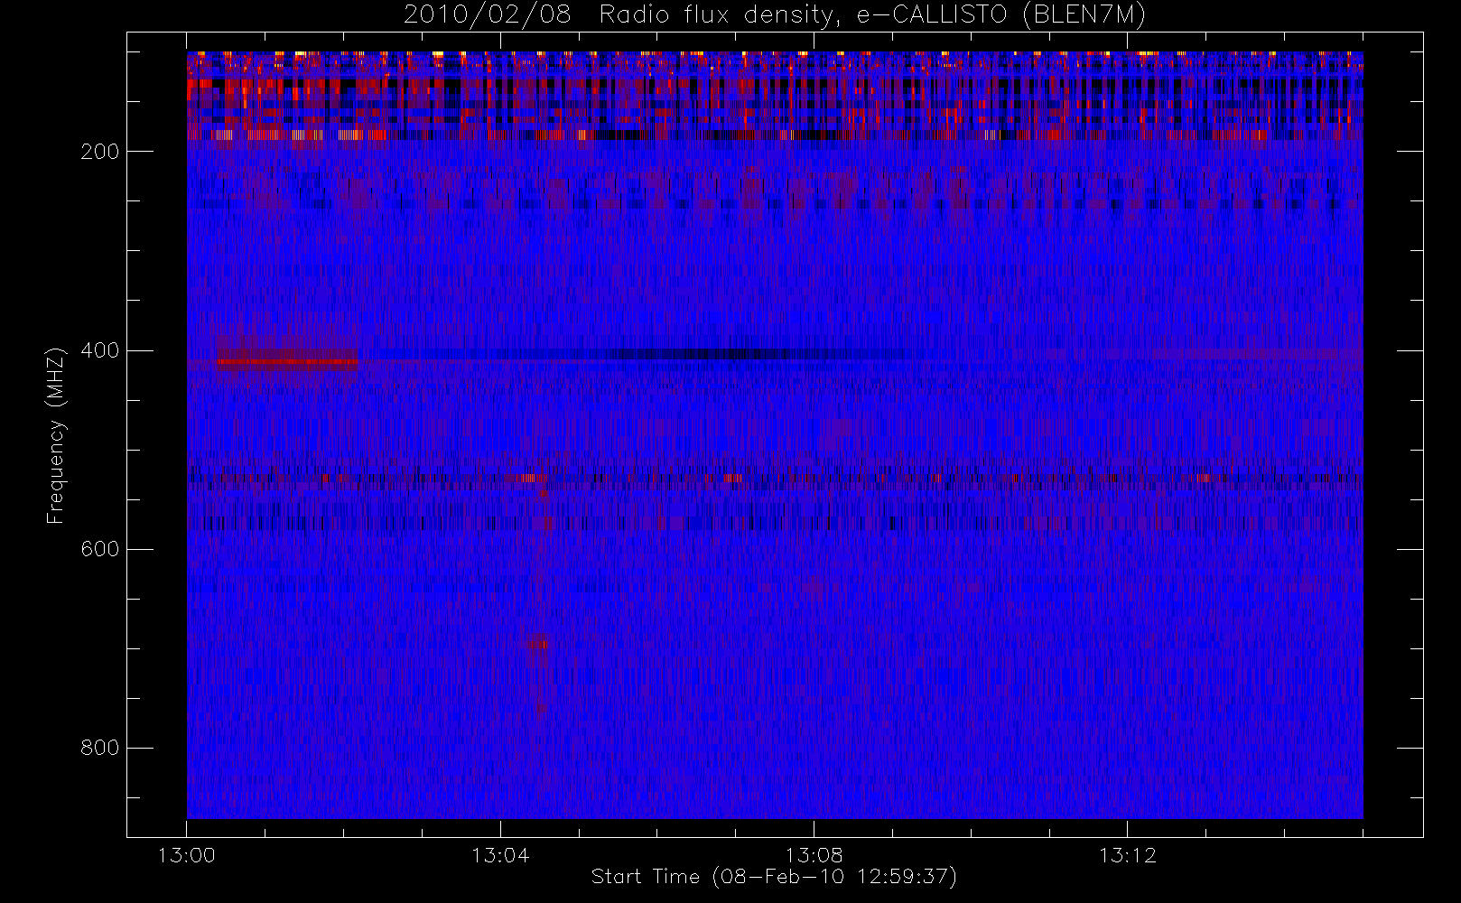This screenshot has width=1461, height=903.
Task: Select the 13:08 time tick label
Action: (814, 855)
